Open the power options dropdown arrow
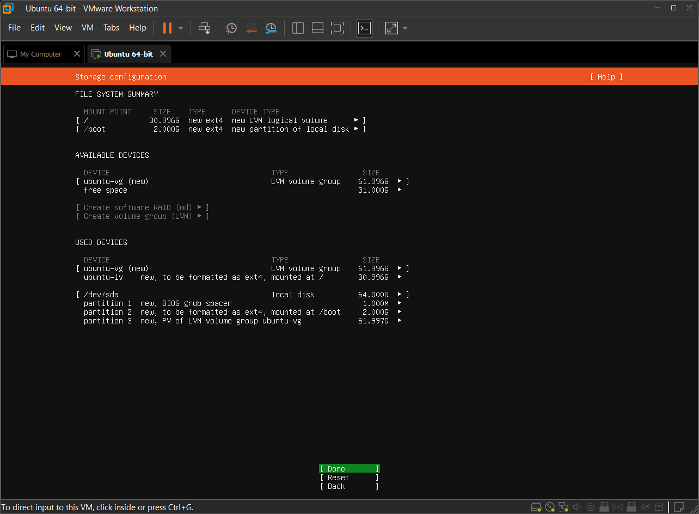 coord(181,28)
